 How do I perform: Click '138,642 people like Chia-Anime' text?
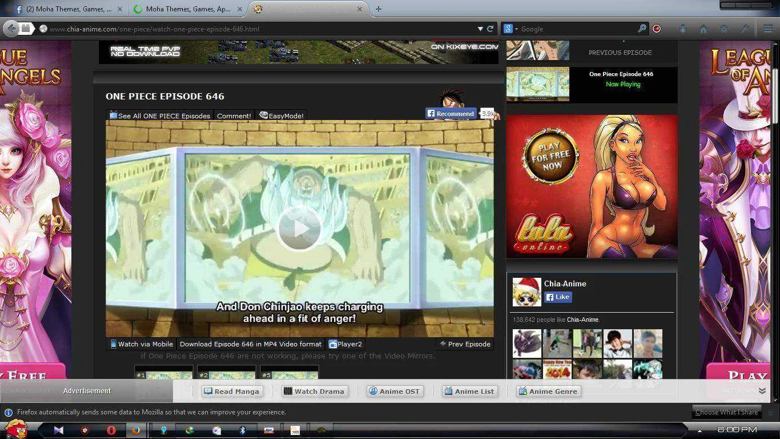(556, 320)
